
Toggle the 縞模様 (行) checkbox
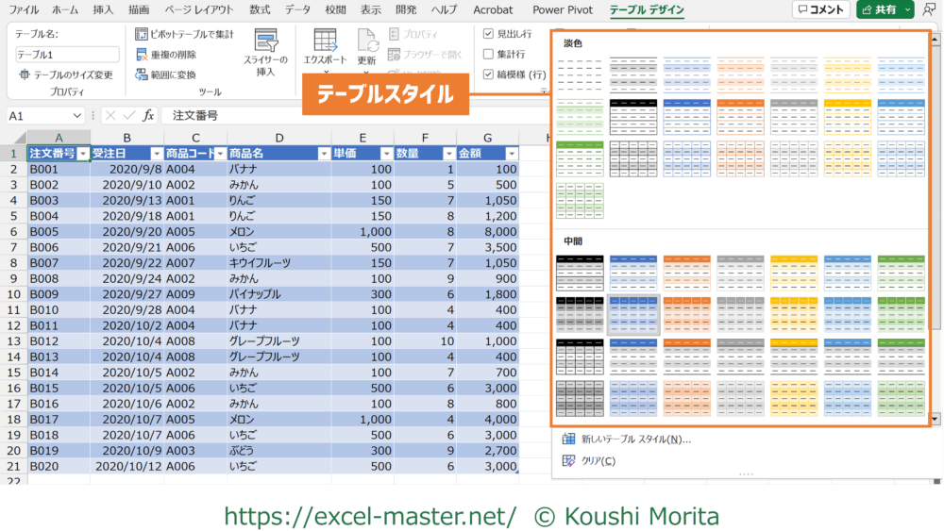[488, 75]
